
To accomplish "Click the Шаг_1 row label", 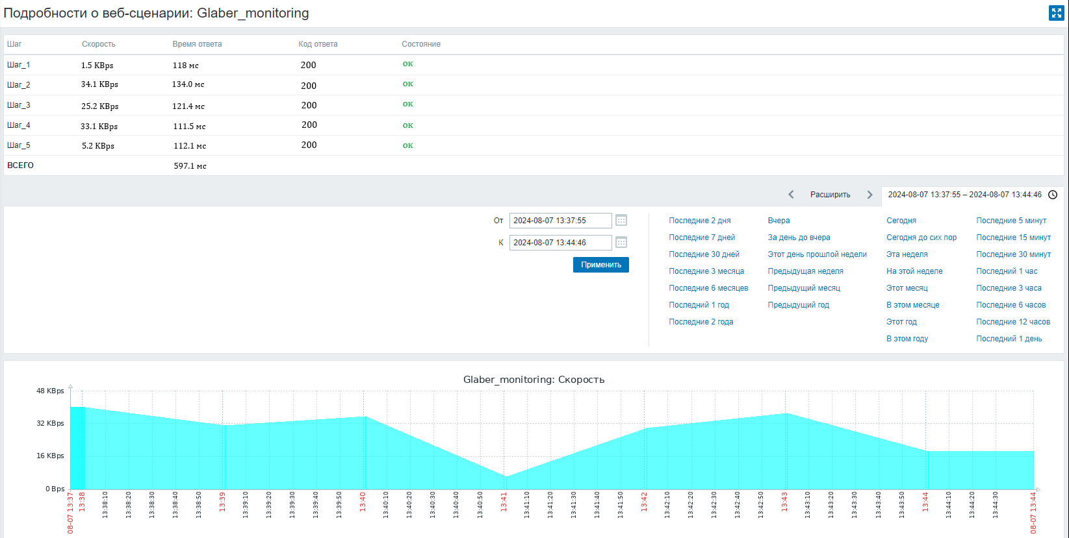I will click(x=18, y=65).
